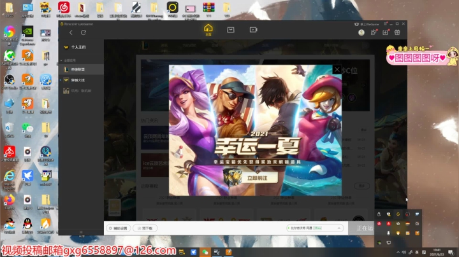
Task: Open the yellow circle camera app shortcut
Action: click(172, 10)
